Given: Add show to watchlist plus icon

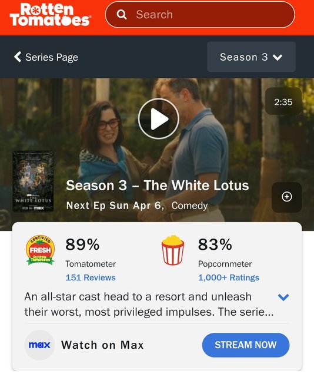Looking at the screenshot, I should pos(286,197).
